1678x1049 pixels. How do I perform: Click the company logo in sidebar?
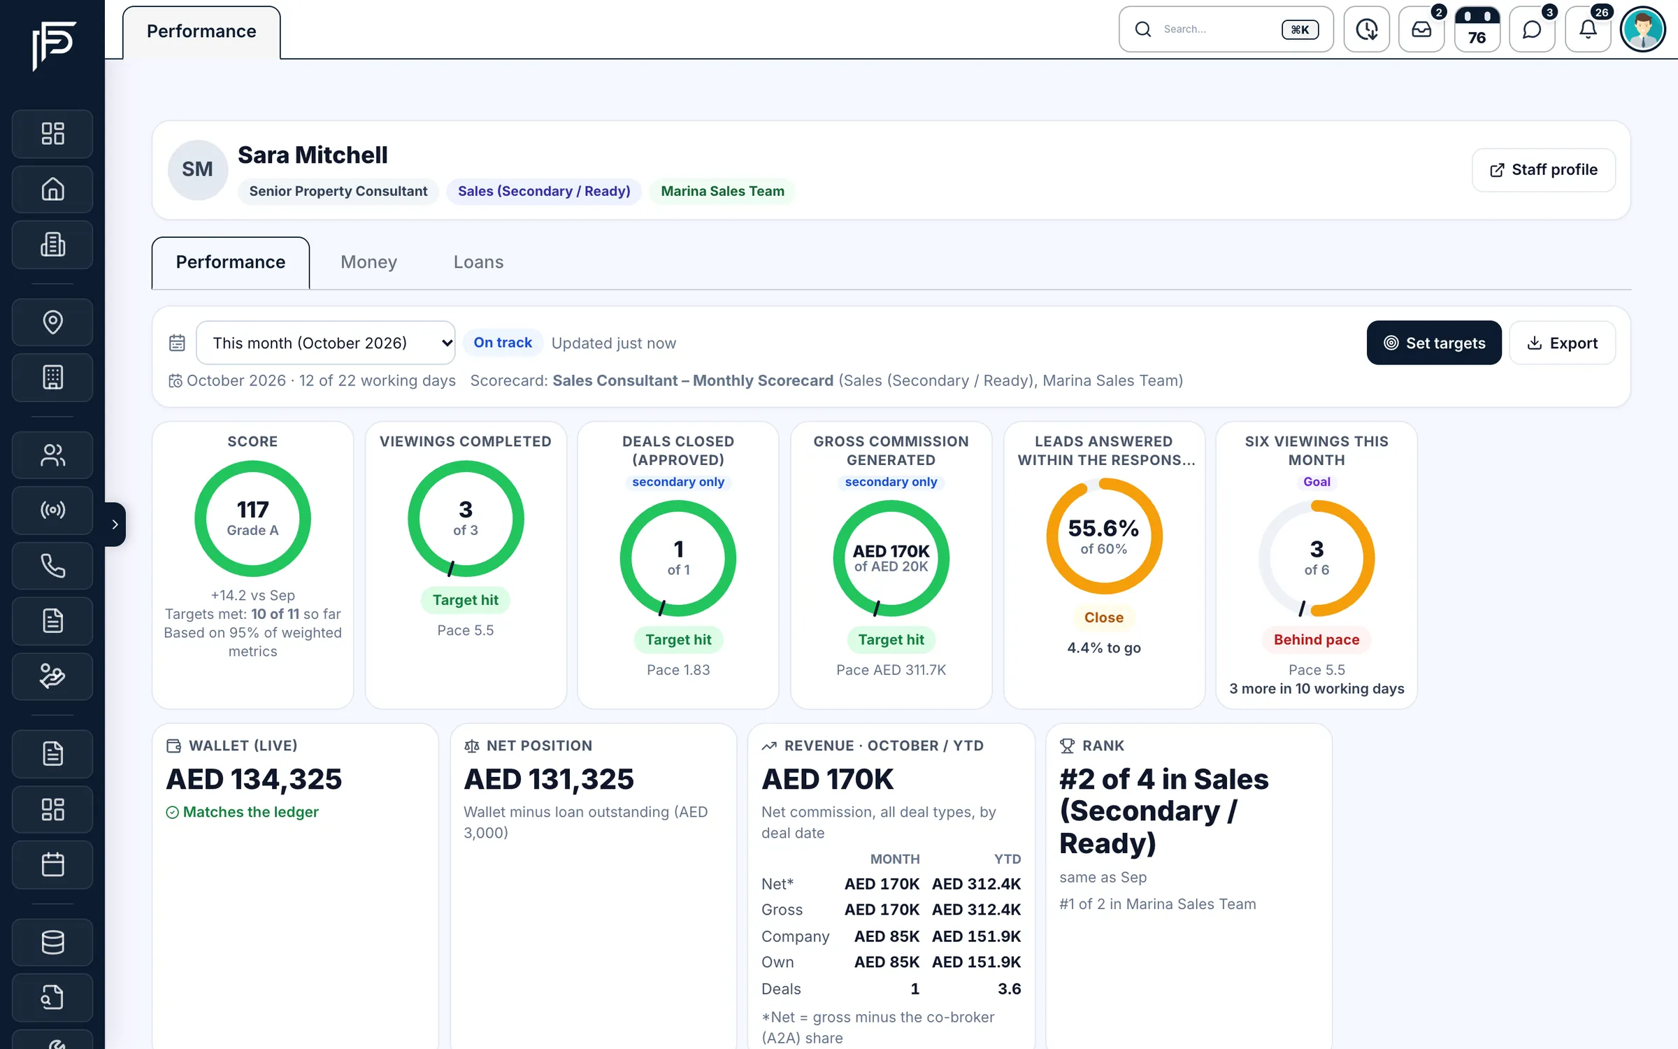point(53,45)
